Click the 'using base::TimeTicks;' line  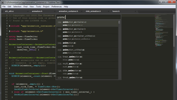[x=23, y=39]
